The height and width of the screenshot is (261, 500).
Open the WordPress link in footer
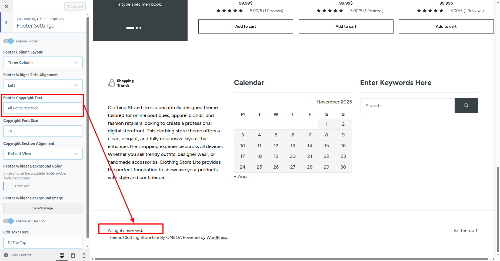(x=217, y=237)
